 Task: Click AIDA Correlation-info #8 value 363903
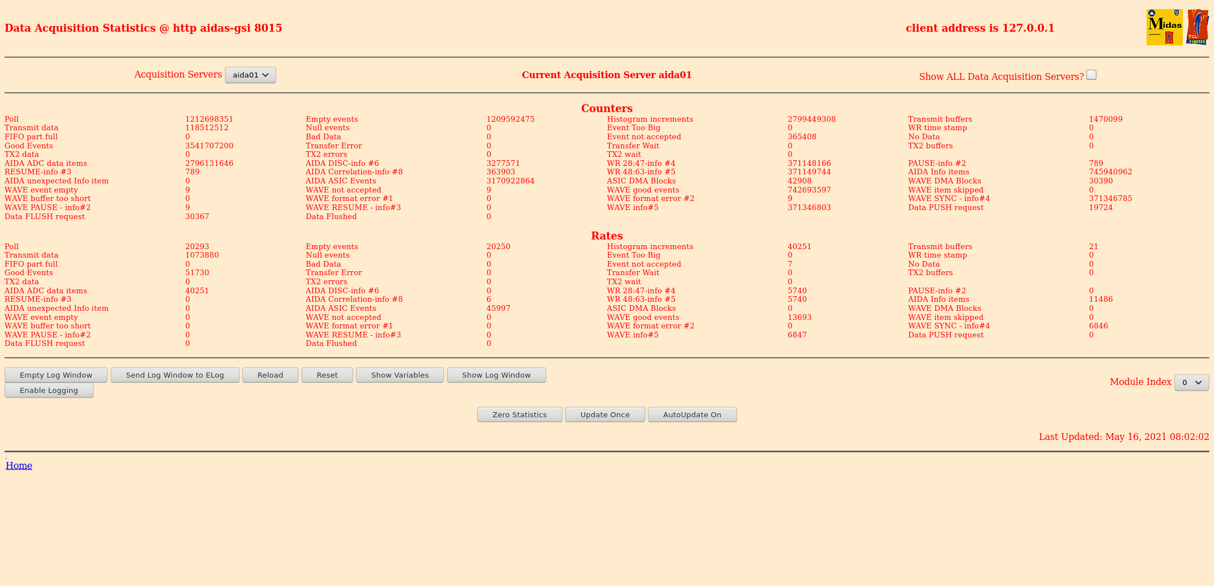pyautogui.click(x=501, y=172)
